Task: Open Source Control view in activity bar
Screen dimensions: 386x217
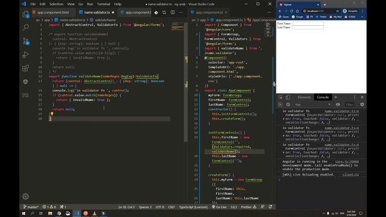Action: tap(26, 41)
